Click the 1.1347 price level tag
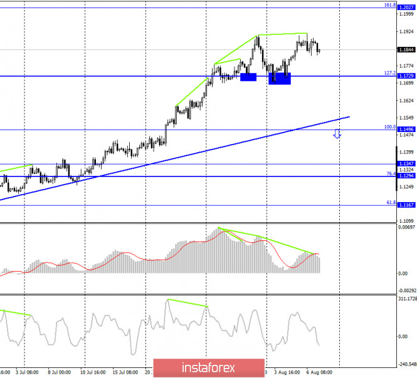This screenshot has height=378, width=417. click(405, 164)
